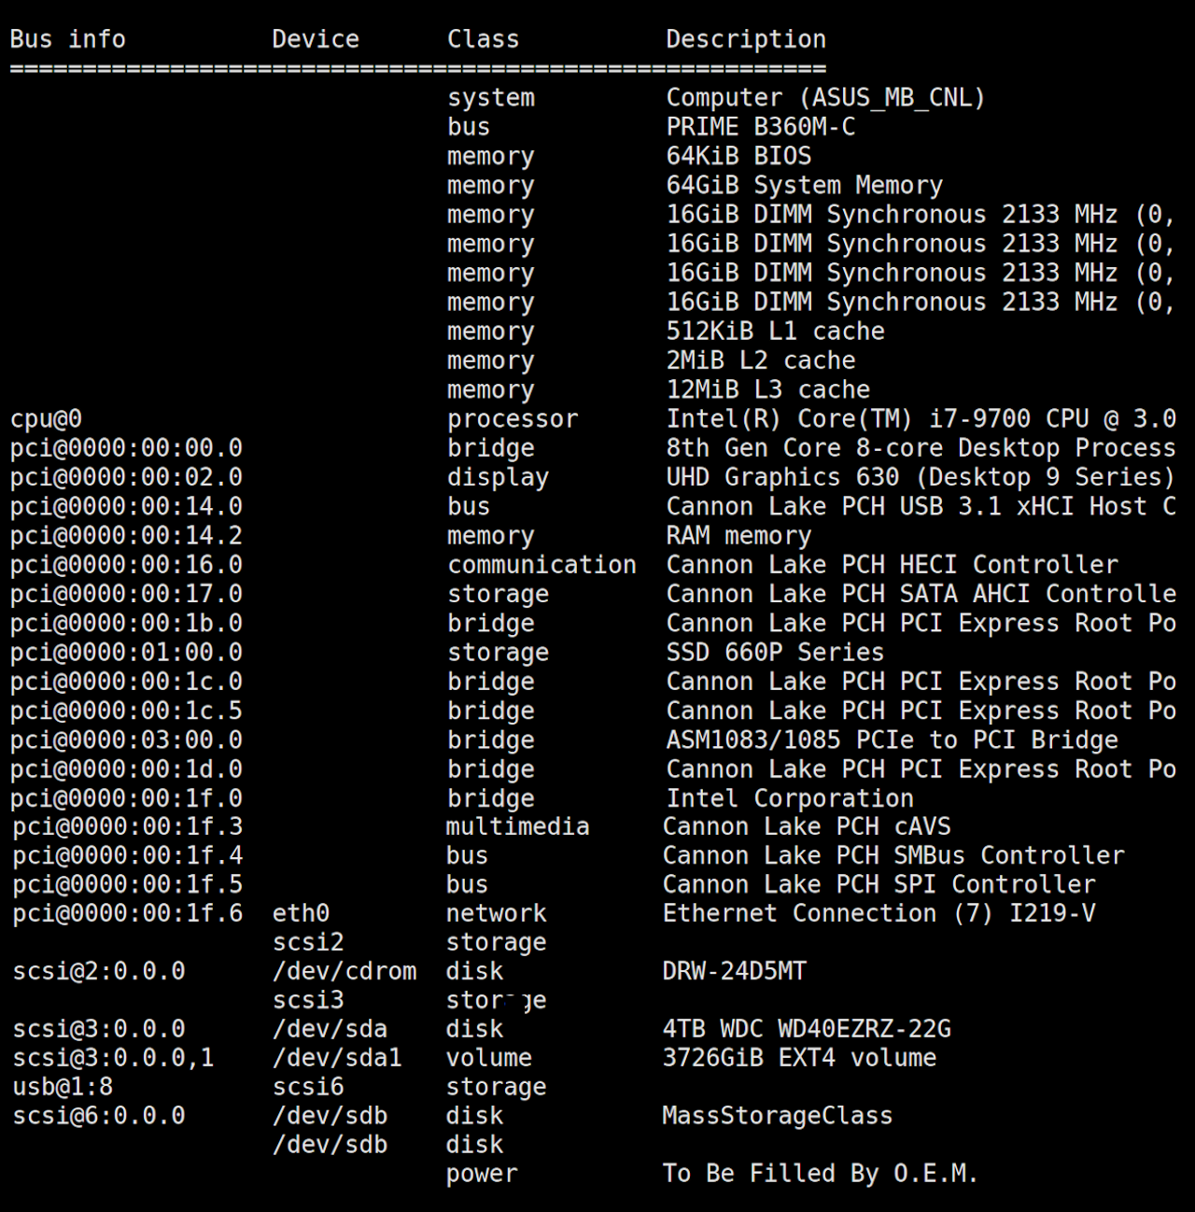The image size is (1195, 1212).
Task: Select the 4TB WDC WD40EZRZ-22G description
Action: pos(807,1029)
